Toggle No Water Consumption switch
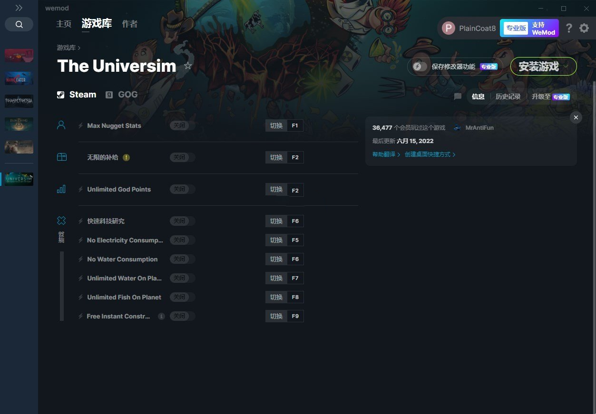Viewport: 596px width, 414px height. pos(183,259)
